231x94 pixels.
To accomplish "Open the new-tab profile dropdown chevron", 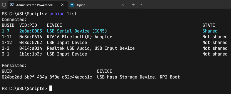I will (x=141, y=5).
